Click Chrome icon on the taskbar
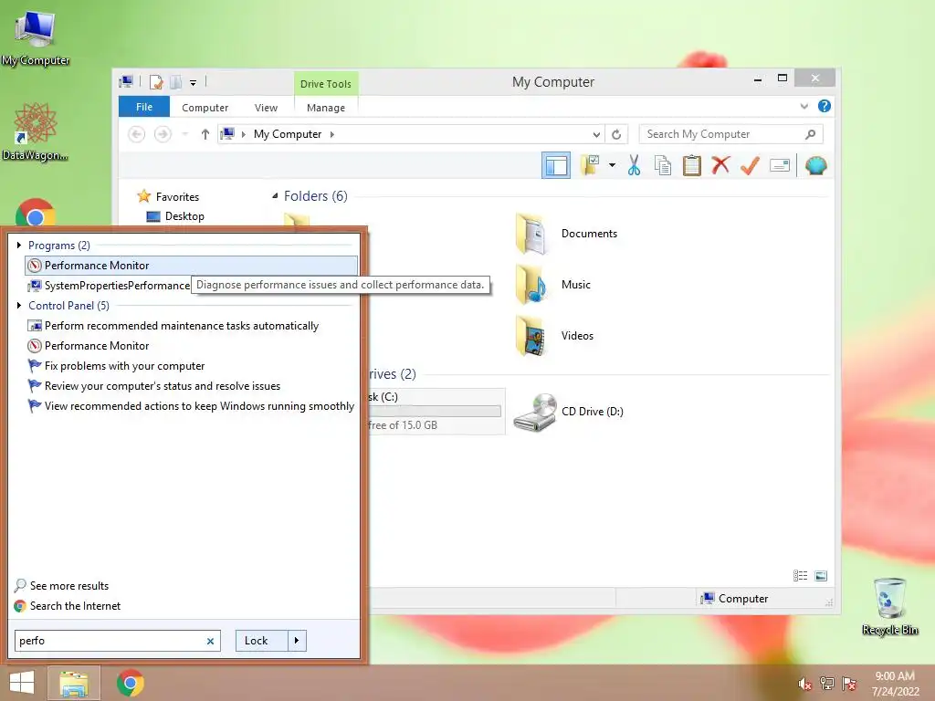The height and width of the screenshot is (701, 935). (131, 683)
